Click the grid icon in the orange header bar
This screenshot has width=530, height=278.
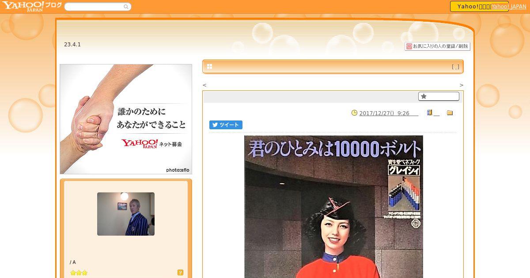coord(209,67)
